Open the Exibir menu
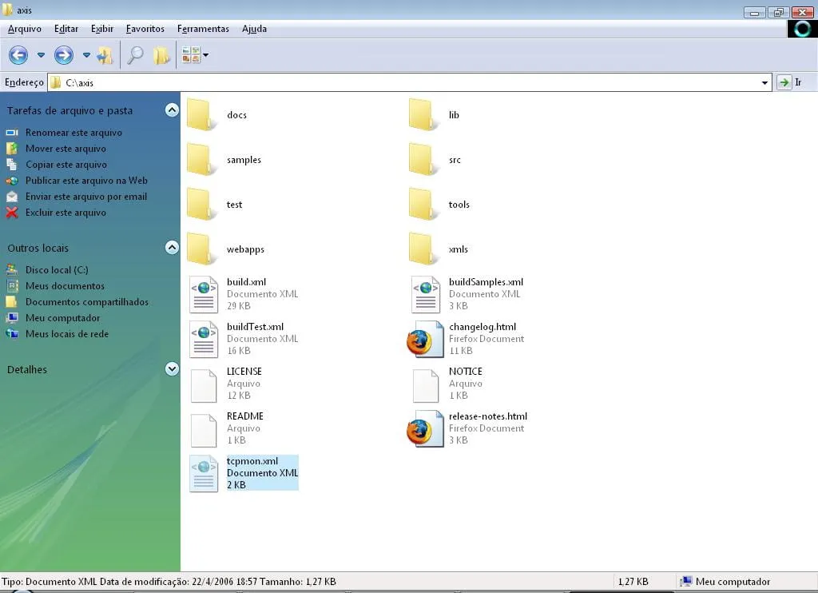Screen dimensions: 818x593 click(x=102, y=29)
